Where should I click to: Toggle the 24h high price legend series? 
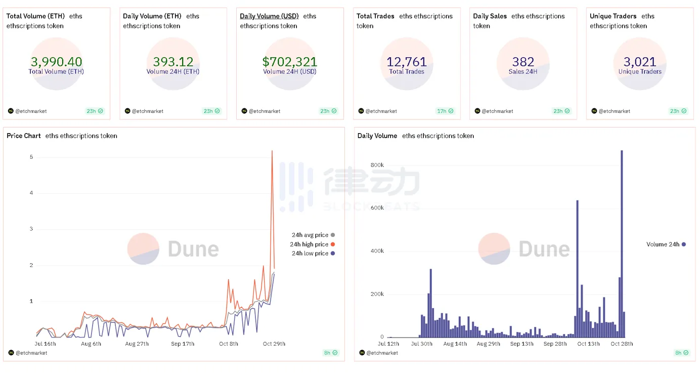coord(309,244)
